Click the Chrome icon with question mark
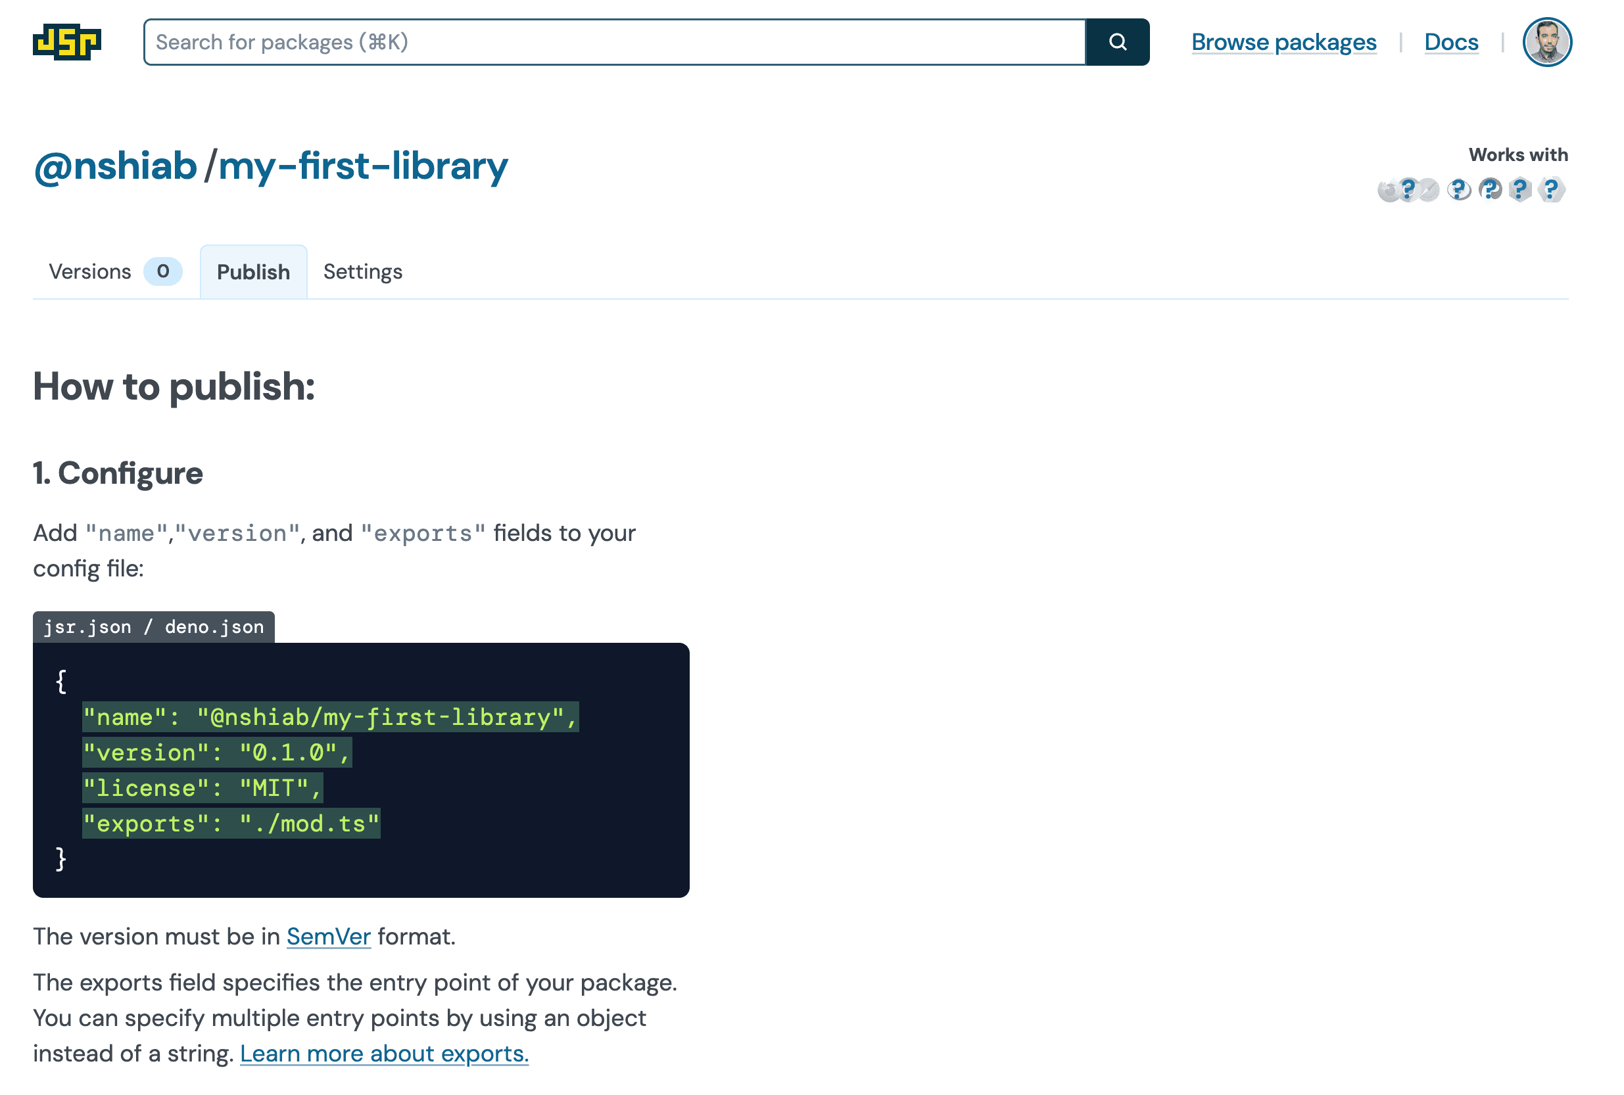 tap(1410, 189)
